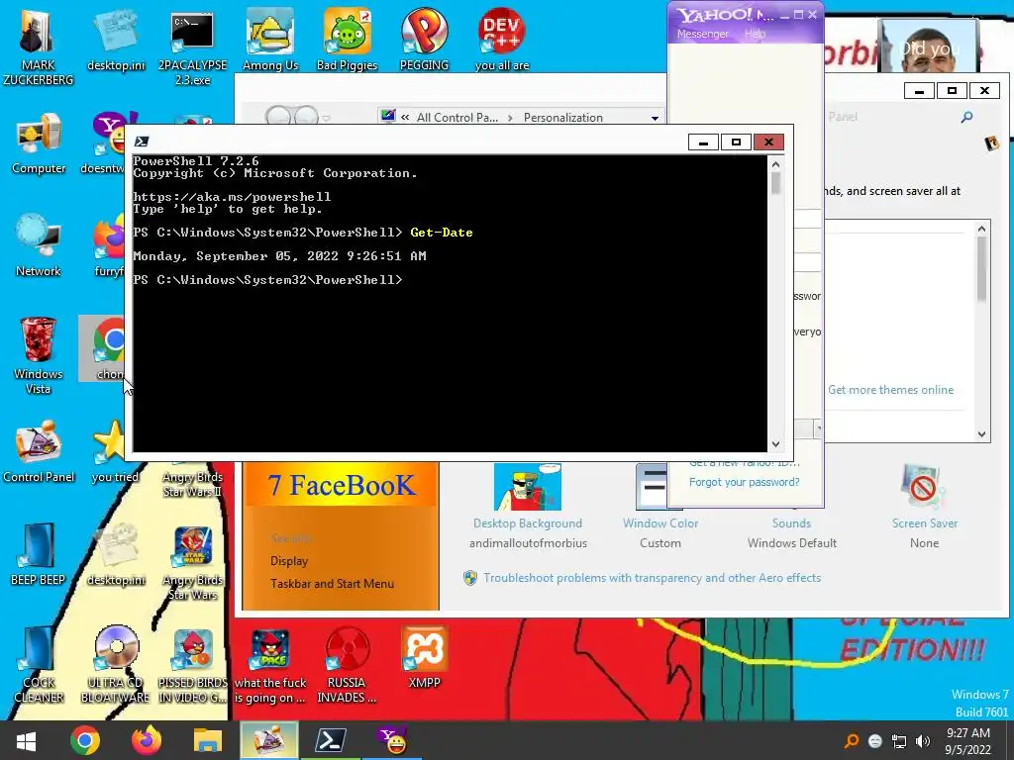
Task: Open the taskbar clock showing 9:27 AM
Action: point(968,741)
